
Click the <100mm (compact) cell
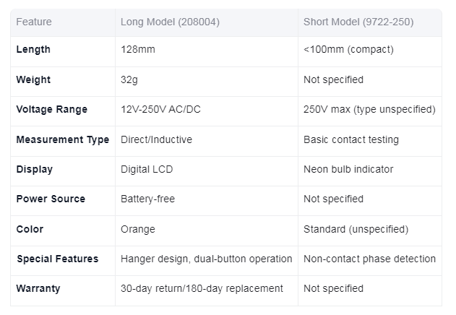[x=348, y=49]
